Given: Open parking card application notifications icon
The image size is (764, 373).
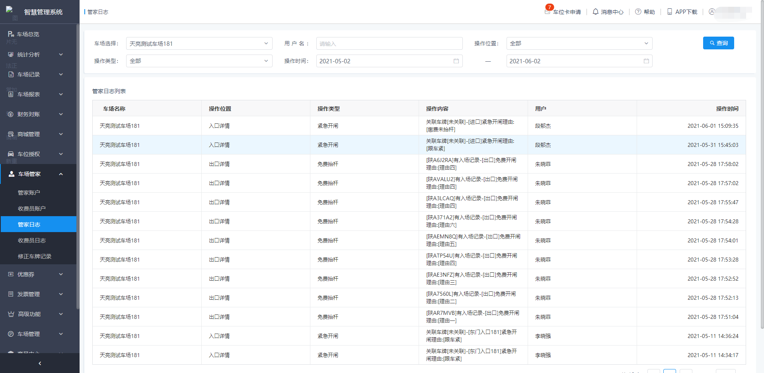Looking at the screenshot, I should (x=548, y=11).
